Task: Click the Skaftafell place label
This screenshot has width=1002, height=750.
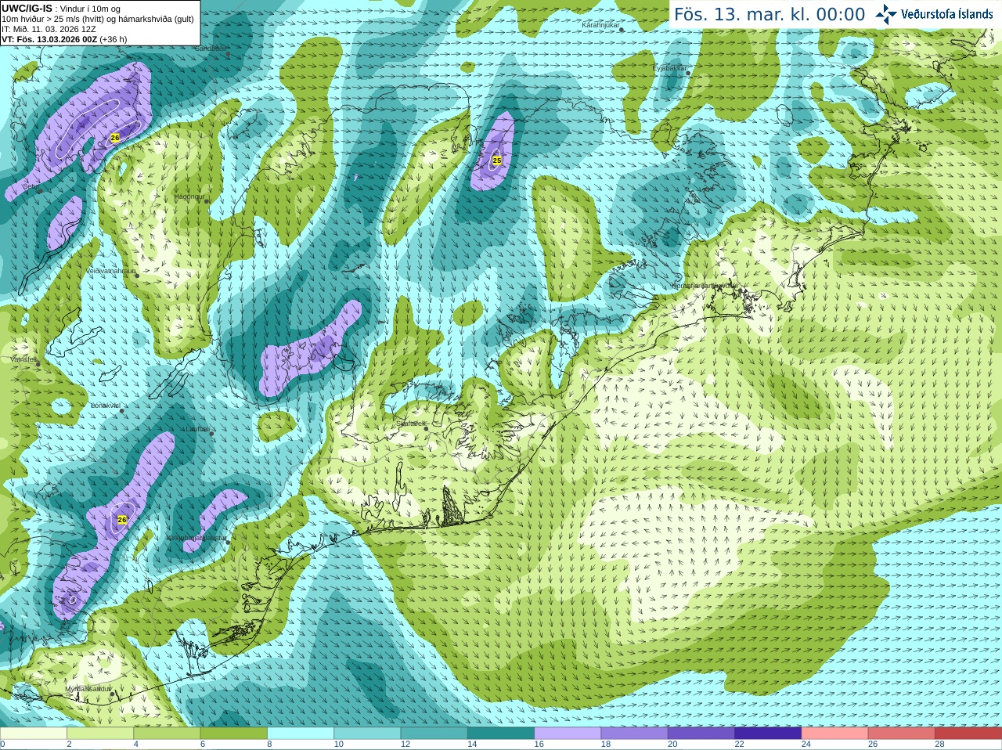Action: tap(409, 424)
